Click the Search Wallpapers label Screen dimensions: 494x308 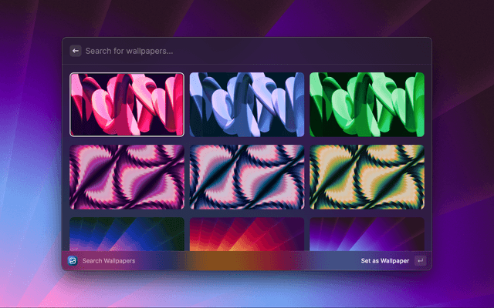click(109, 261)
